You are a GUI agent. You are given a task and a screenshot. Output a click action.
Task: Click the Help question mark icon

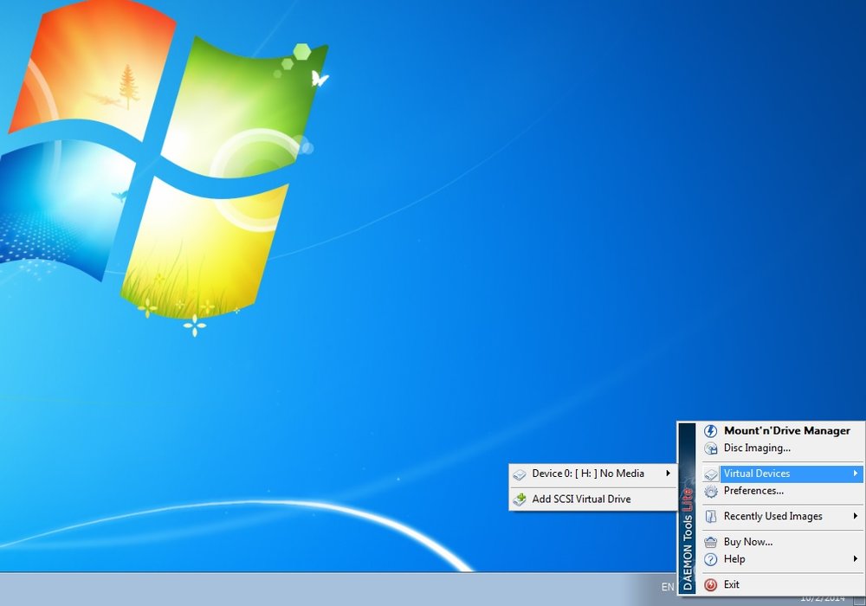tap(711, 559)
